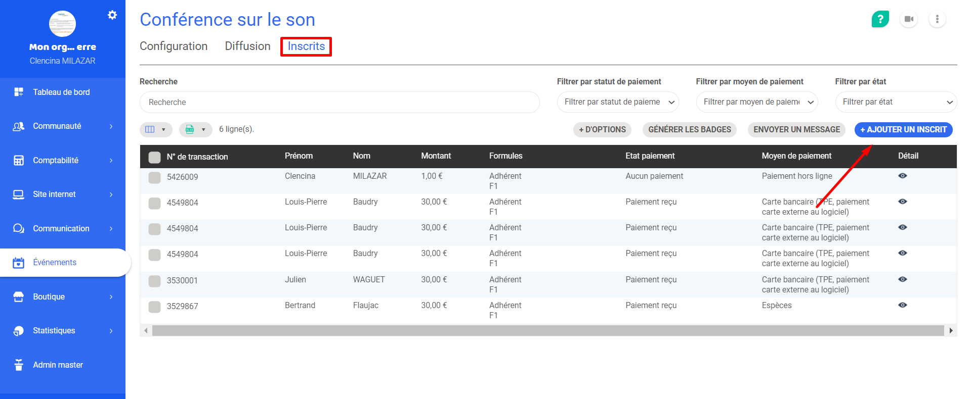This screenshot has height=399, width=971.
Task: Click GÉNÉRER LES BADGES button
Action: (x=690, y=130)
